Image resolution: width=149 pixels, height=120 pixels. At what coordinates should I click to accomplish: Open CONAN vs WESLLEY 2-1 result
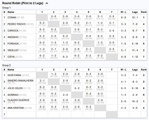[100, 17]
